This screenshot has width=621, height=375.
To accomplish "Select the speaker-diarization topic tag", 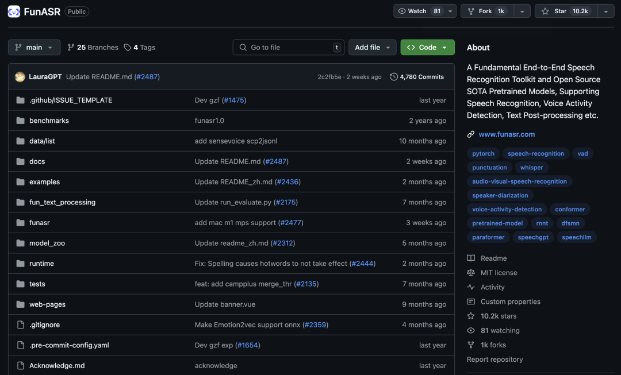I will [x=500, y=195].
